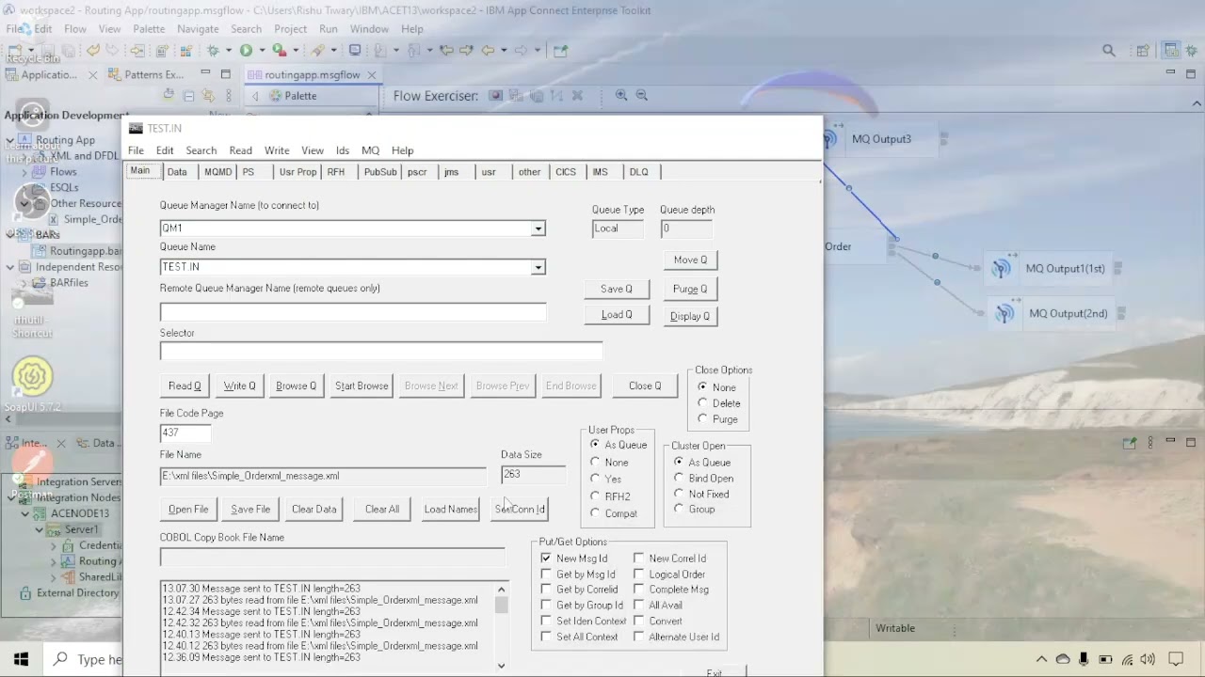This screenshot has height=677, width=1205.
Task: Click the External Directory lock icon
Action: (25, 593)
